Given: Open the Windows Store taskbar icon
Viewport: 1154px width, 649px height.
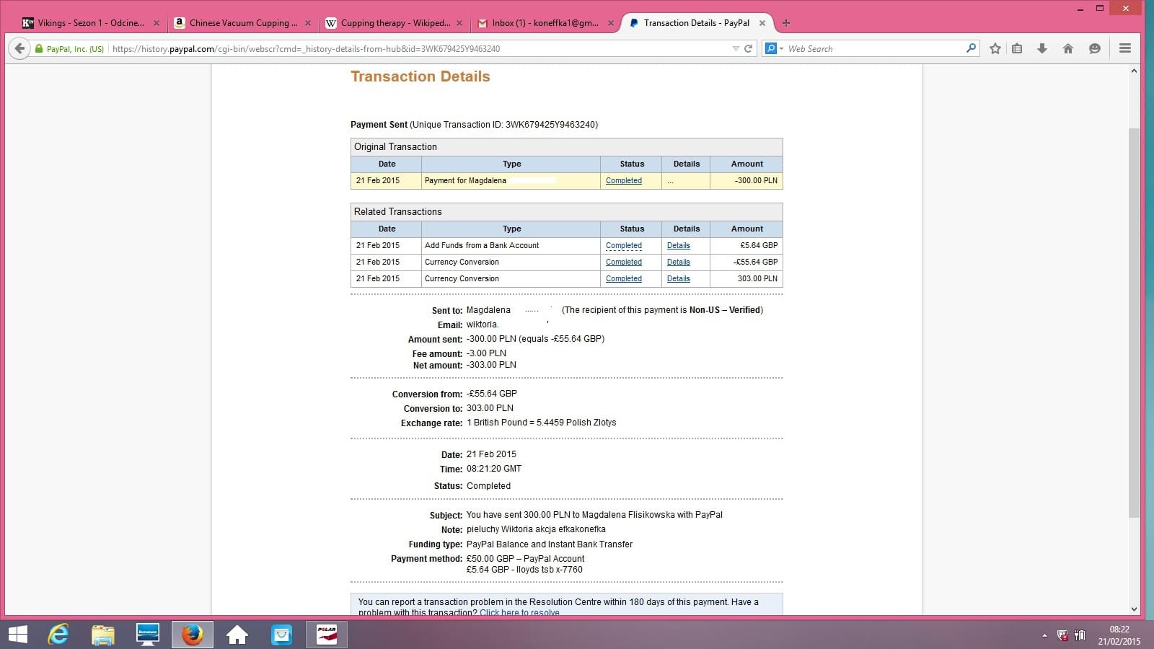Looking at the screenshot, I should (x=281, y=635).
